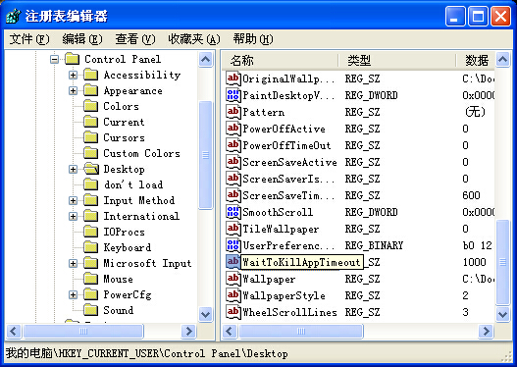517x367 pixels.
Task: Click the status bar registry path text
Action: point(147,353)
